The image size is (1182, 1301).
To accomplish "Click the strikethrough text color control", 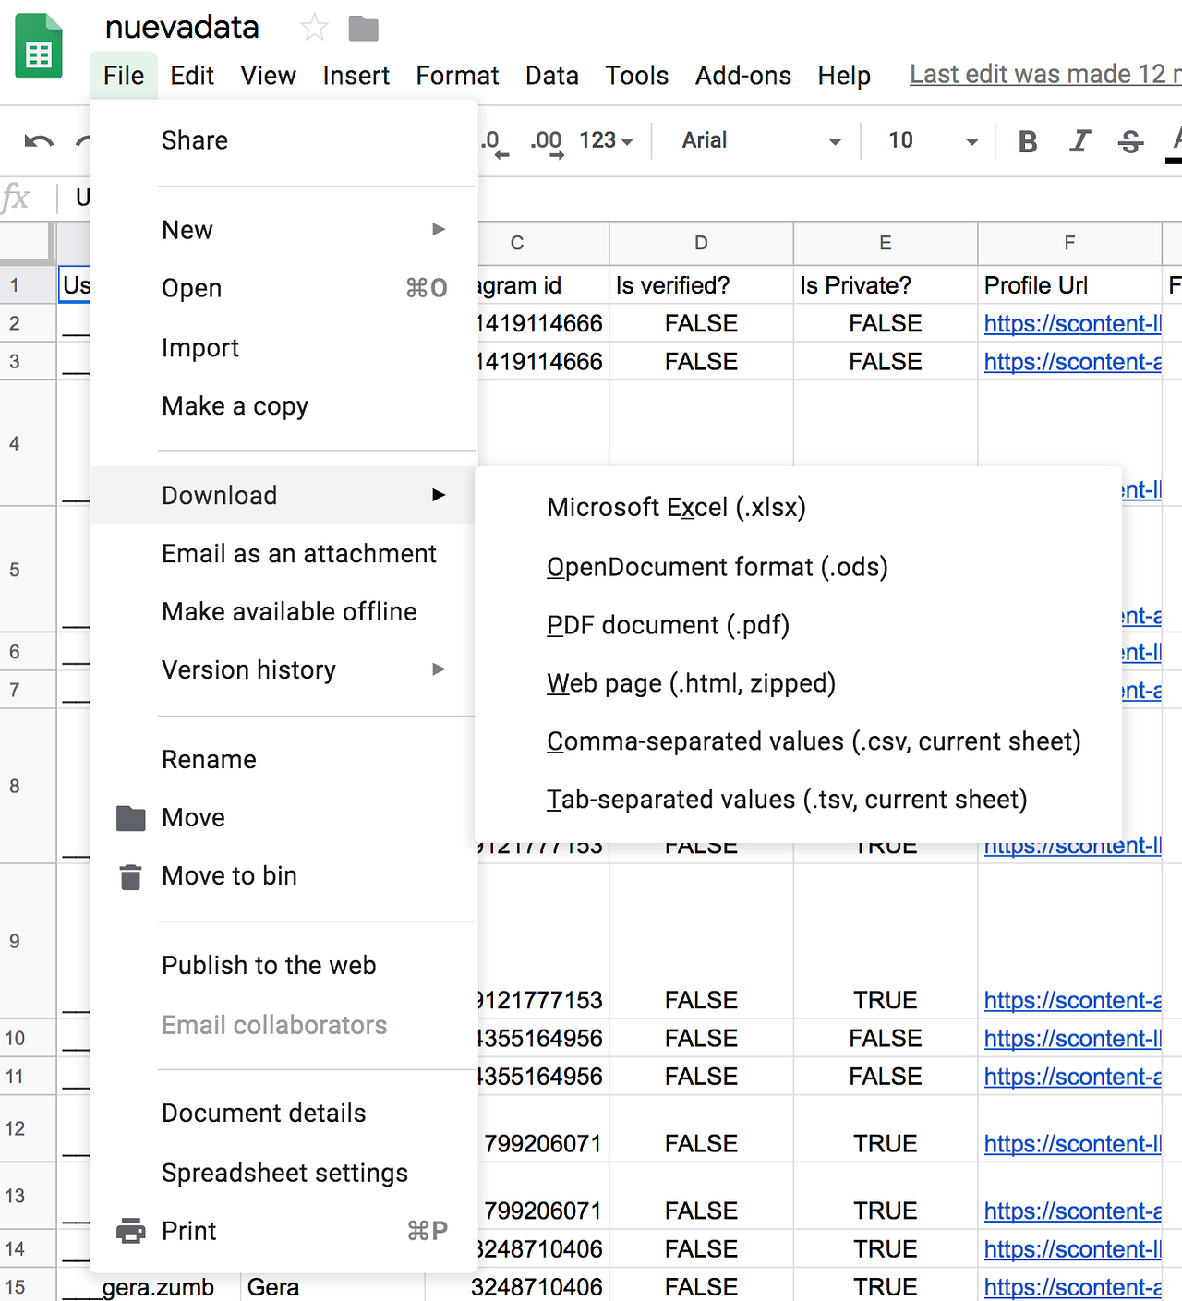I will point(1129,140).
